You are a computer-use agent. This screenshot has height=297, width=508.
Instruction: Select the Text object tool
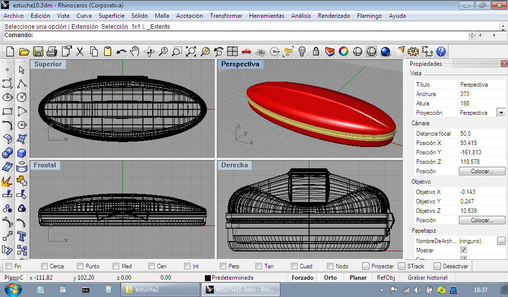(x=21, y=235)
